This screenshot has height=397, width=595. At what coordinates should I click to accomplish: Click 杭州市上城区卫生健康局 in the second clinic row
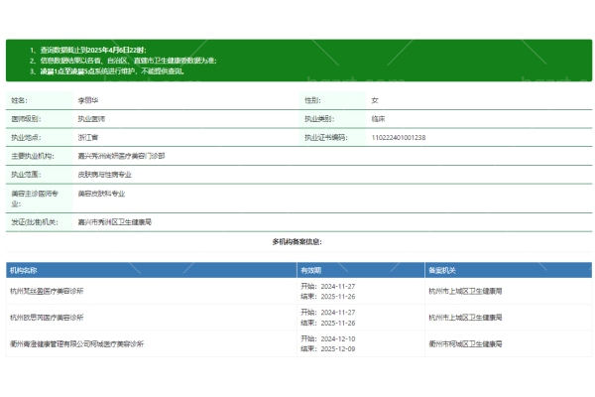pos(465,318)
